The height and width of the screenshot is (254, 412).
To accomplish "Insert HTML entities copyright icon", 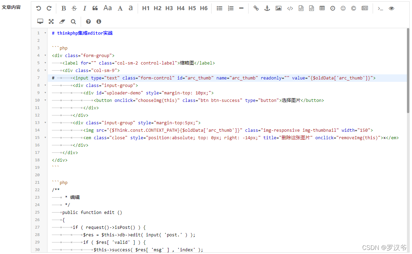I will point(354,8).
